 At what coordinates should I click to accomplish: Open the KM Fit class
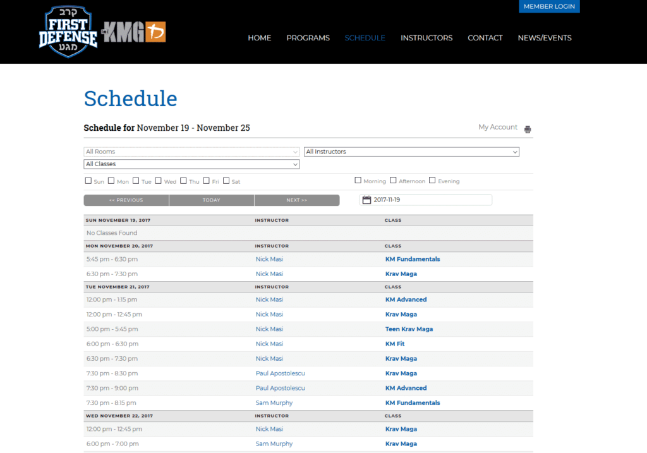point(395,344)
